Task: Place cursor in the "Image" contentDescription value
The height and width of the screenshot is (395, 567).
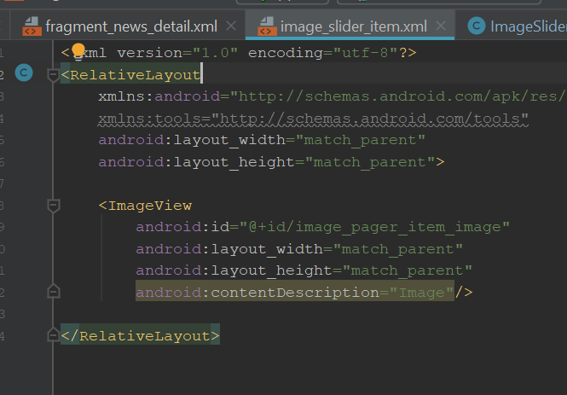Action: pyautogui.click(x=422, y=293)
